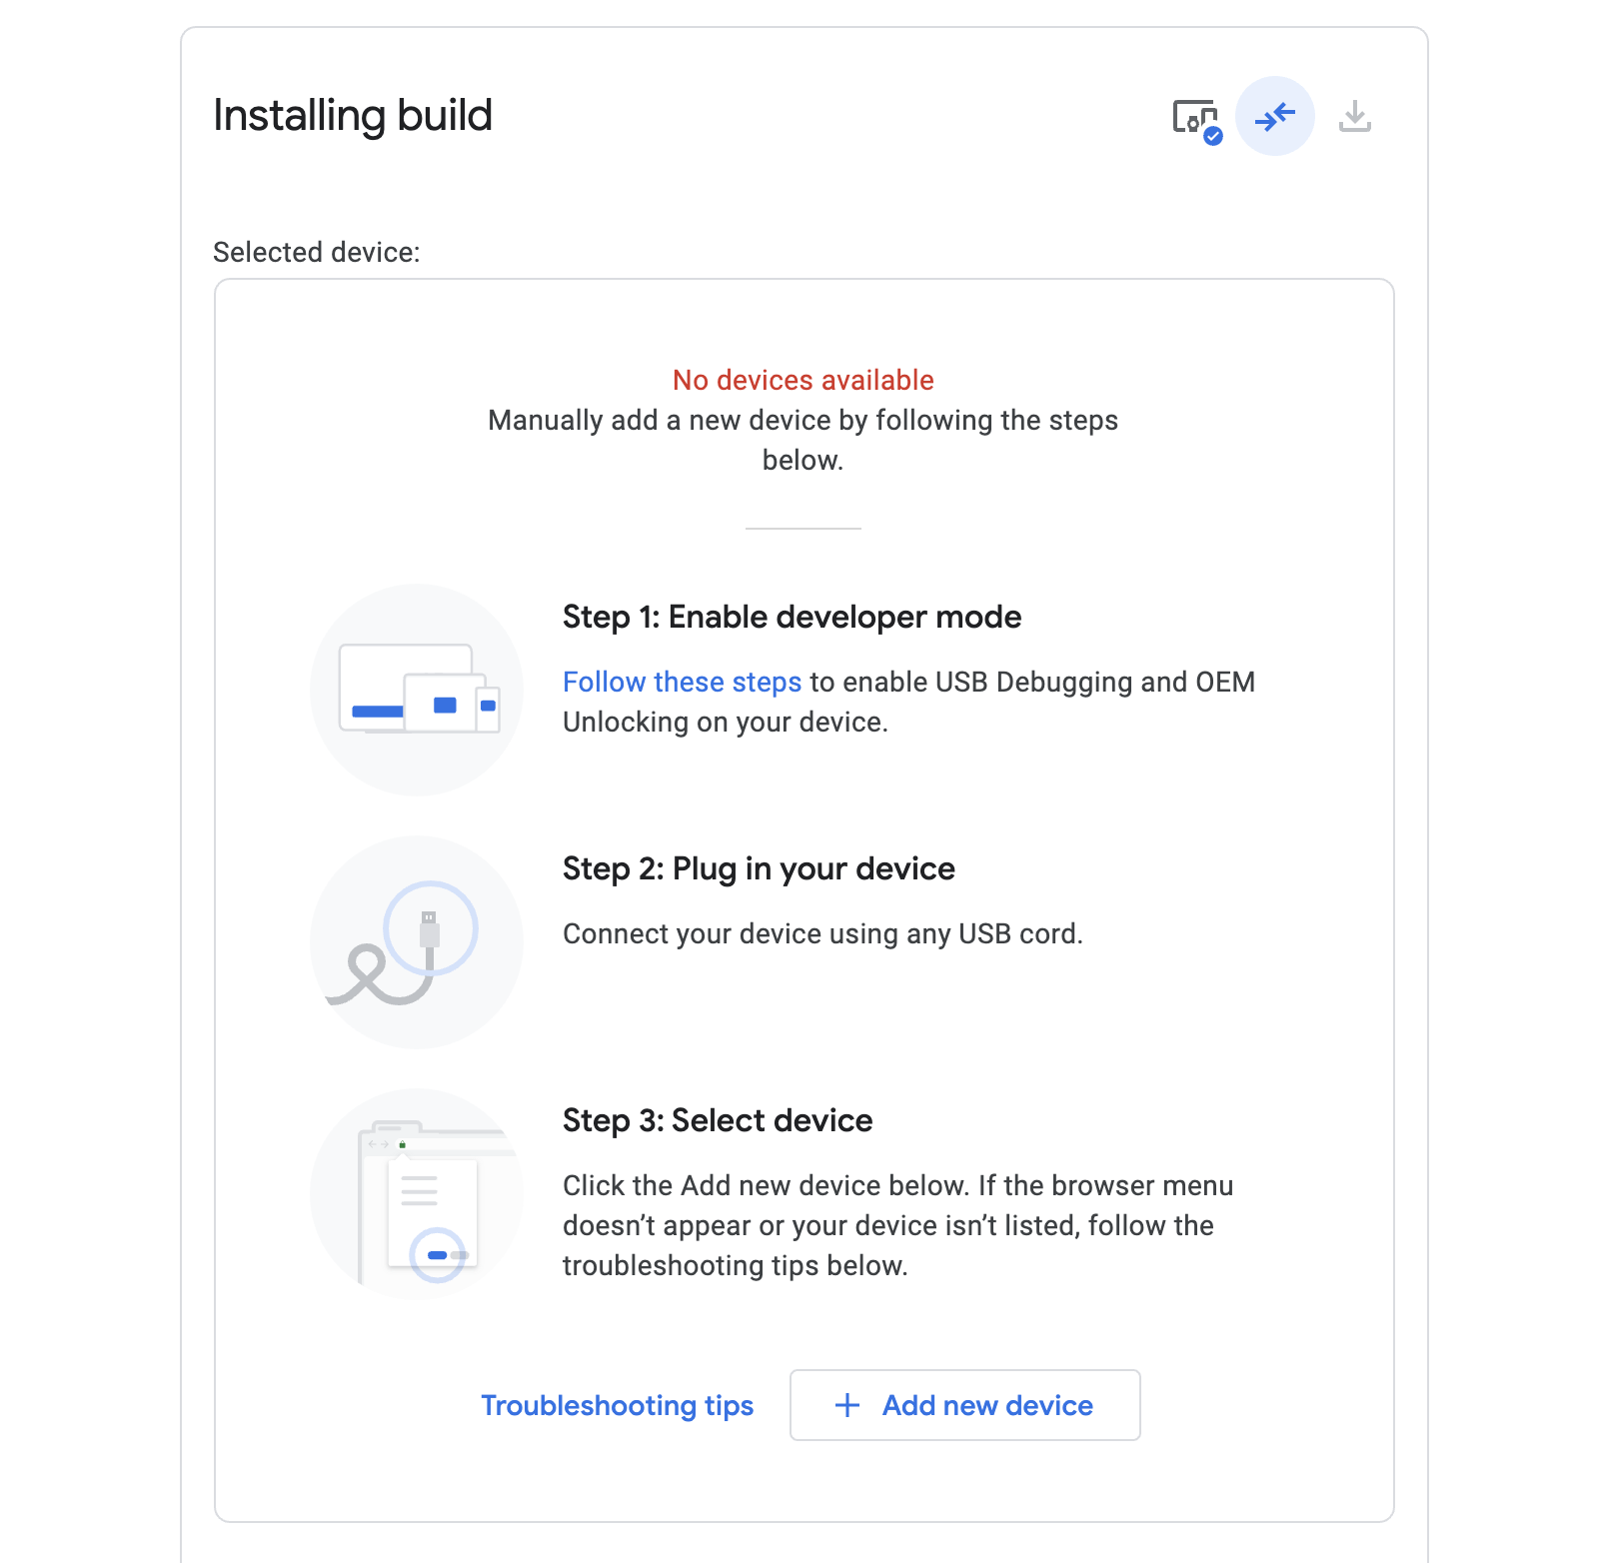Viewport: 1601px width, 1563px height.
Task: Open the Troubleshooting tips link
Action: point(617,1405)
